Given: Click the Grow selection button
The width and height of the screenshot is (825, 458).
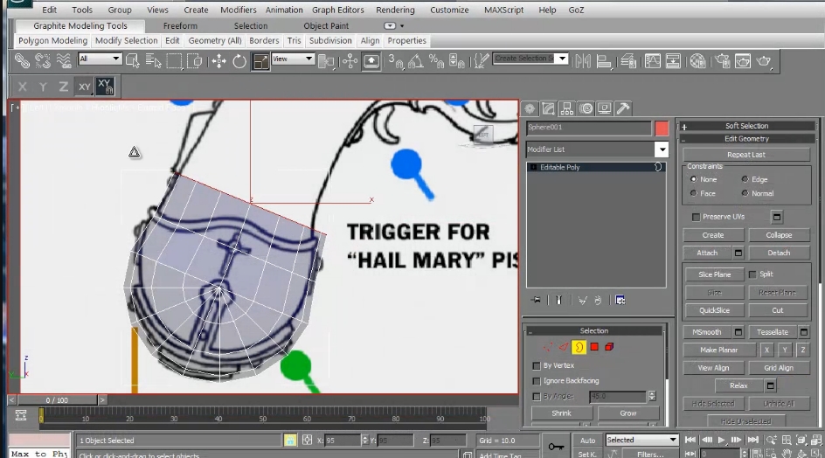Looking at the screenshot, I should [x=628, y=413].
